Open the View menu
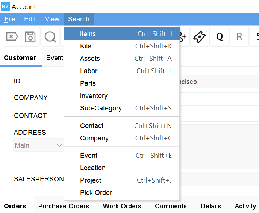 (52, 19)
